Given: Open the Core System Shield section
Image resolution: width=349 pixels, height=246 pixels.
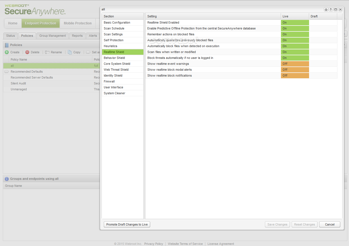Looking at the screenshot, I should pyautogui.click(x=123, y=64).
